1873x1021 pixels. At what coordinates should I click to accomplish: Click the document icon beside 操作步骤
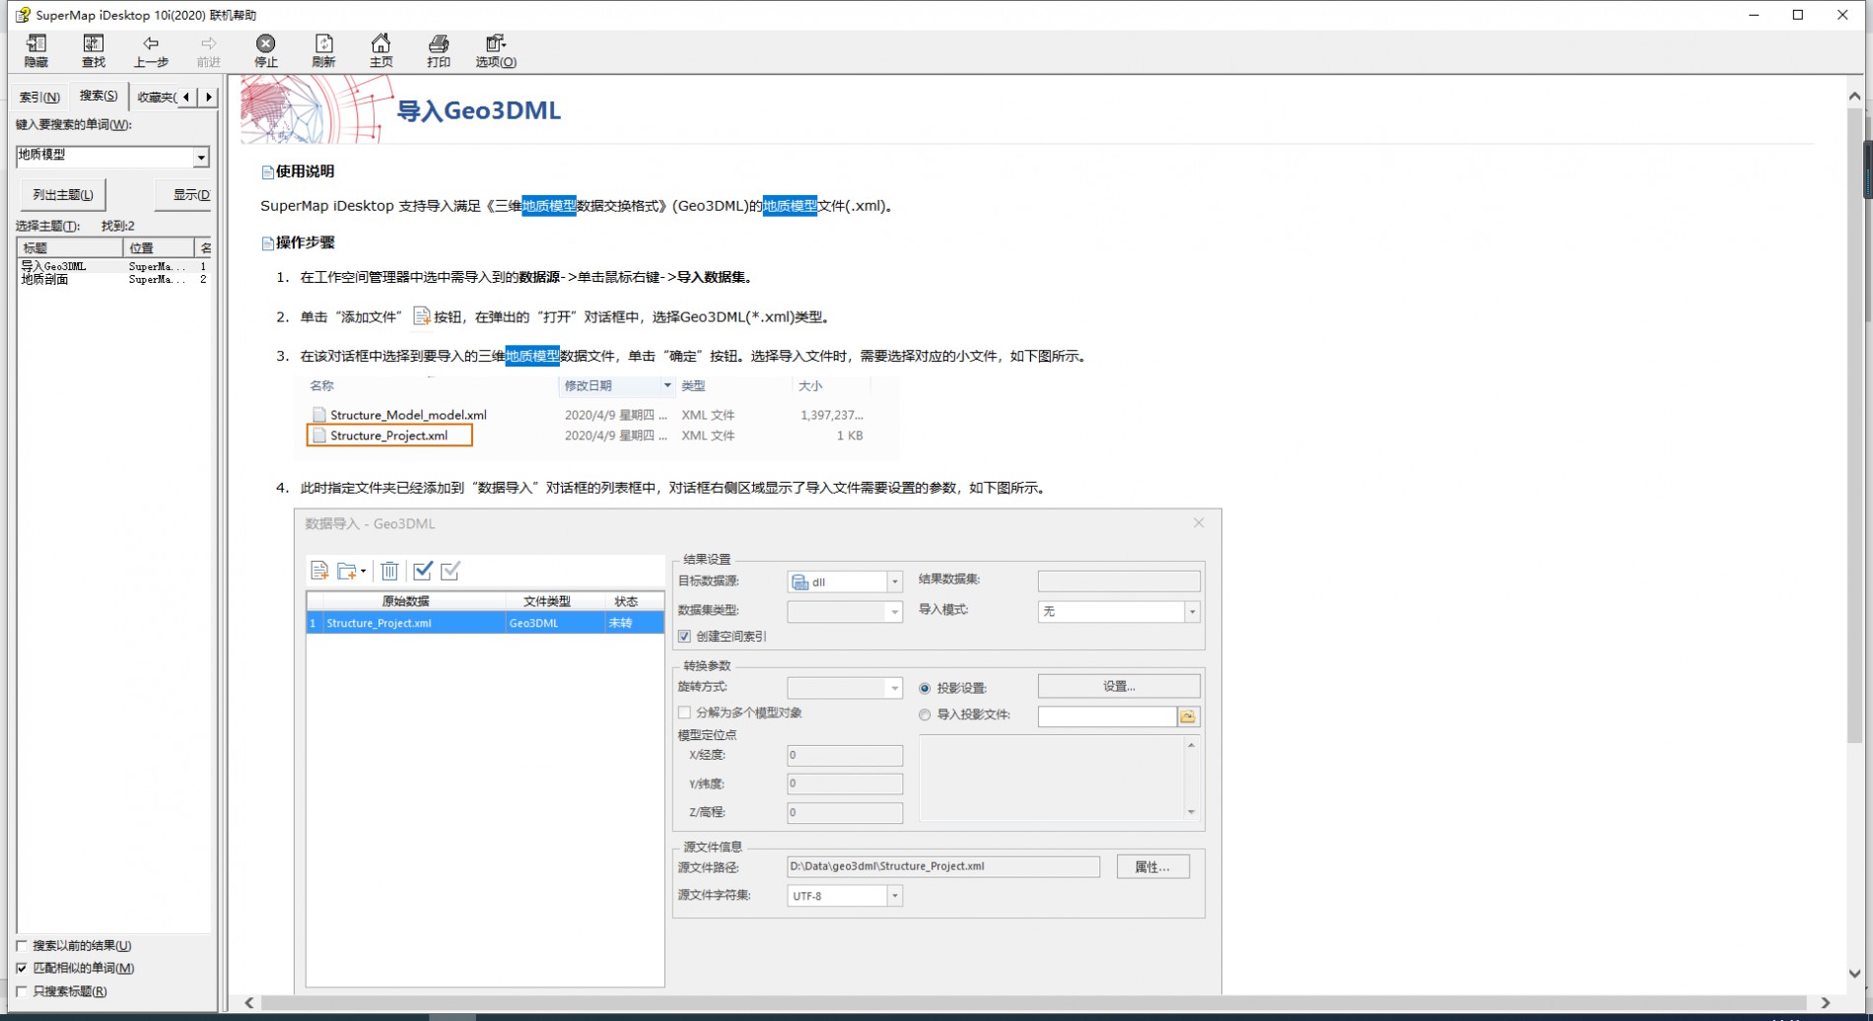267,243
